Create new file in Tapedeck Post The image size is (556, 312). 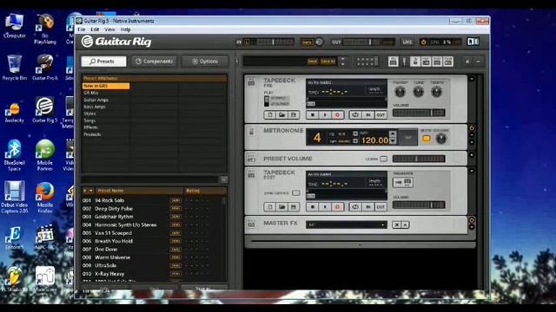270,206
